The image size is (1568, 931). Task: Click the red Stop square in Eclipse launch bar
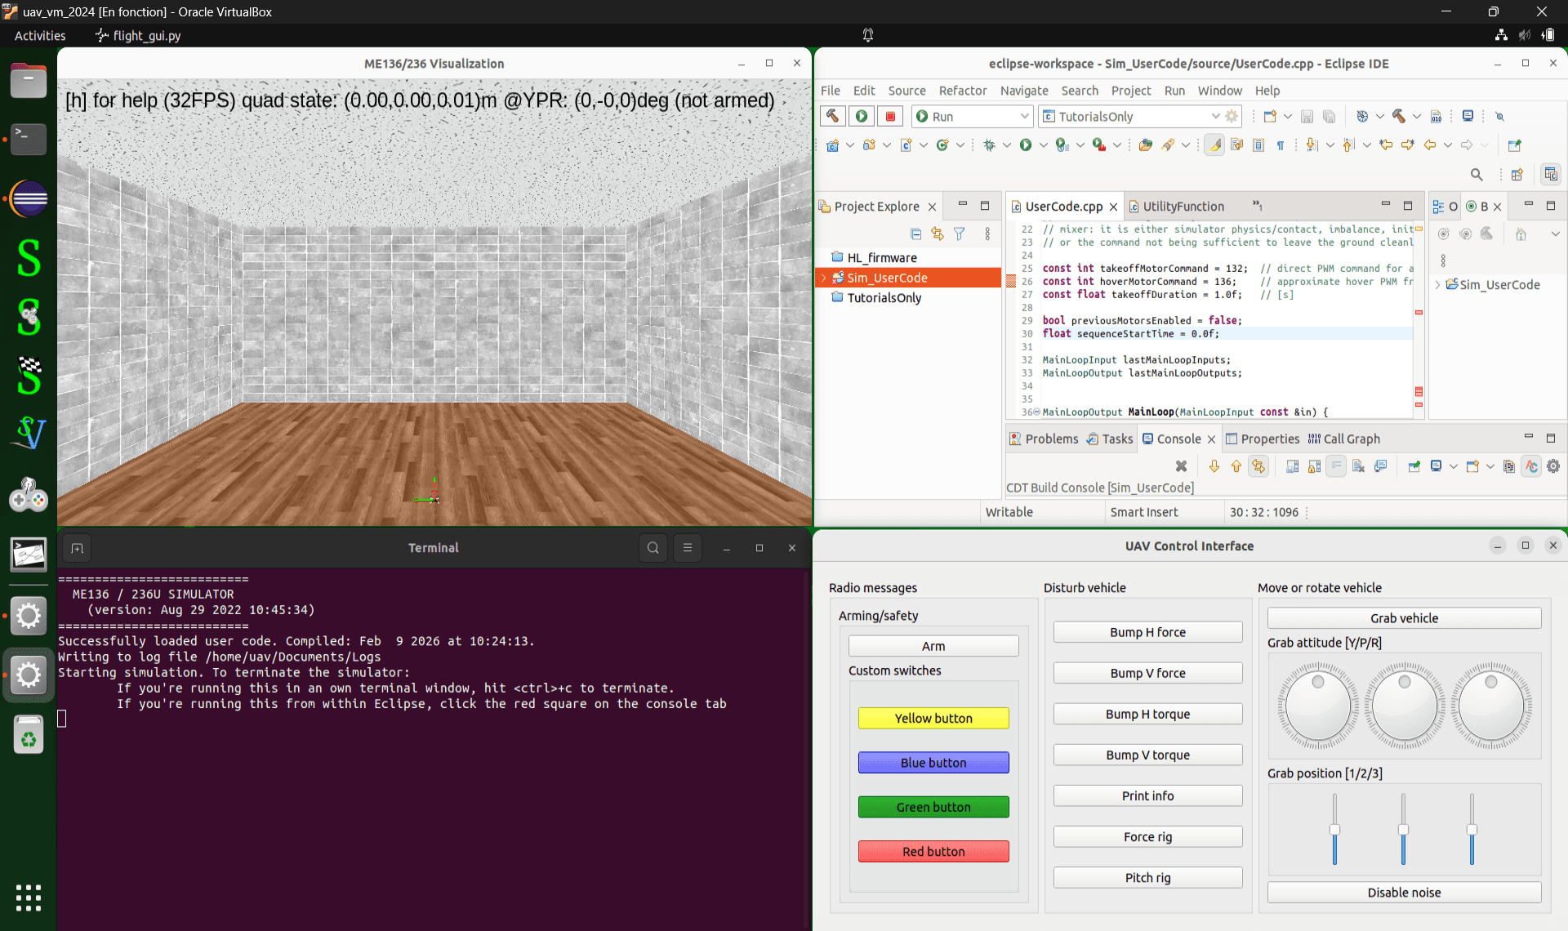[891, 116]
